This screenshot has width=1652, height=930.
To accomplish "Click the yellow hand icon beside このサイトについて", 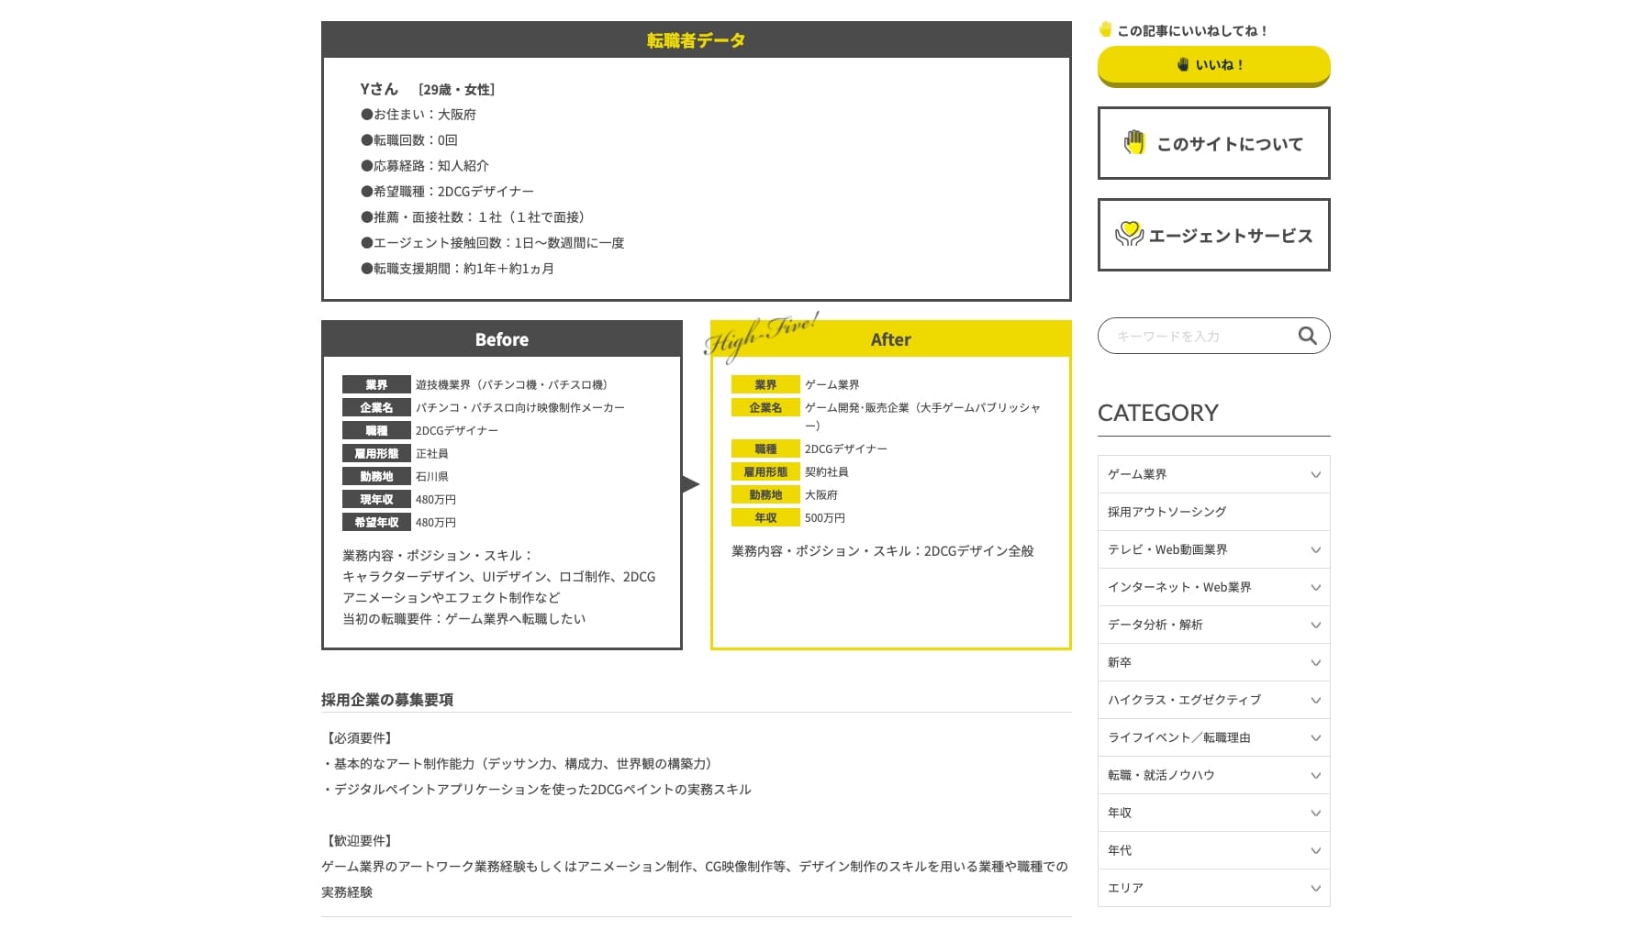I will [x=1134, y=143].
